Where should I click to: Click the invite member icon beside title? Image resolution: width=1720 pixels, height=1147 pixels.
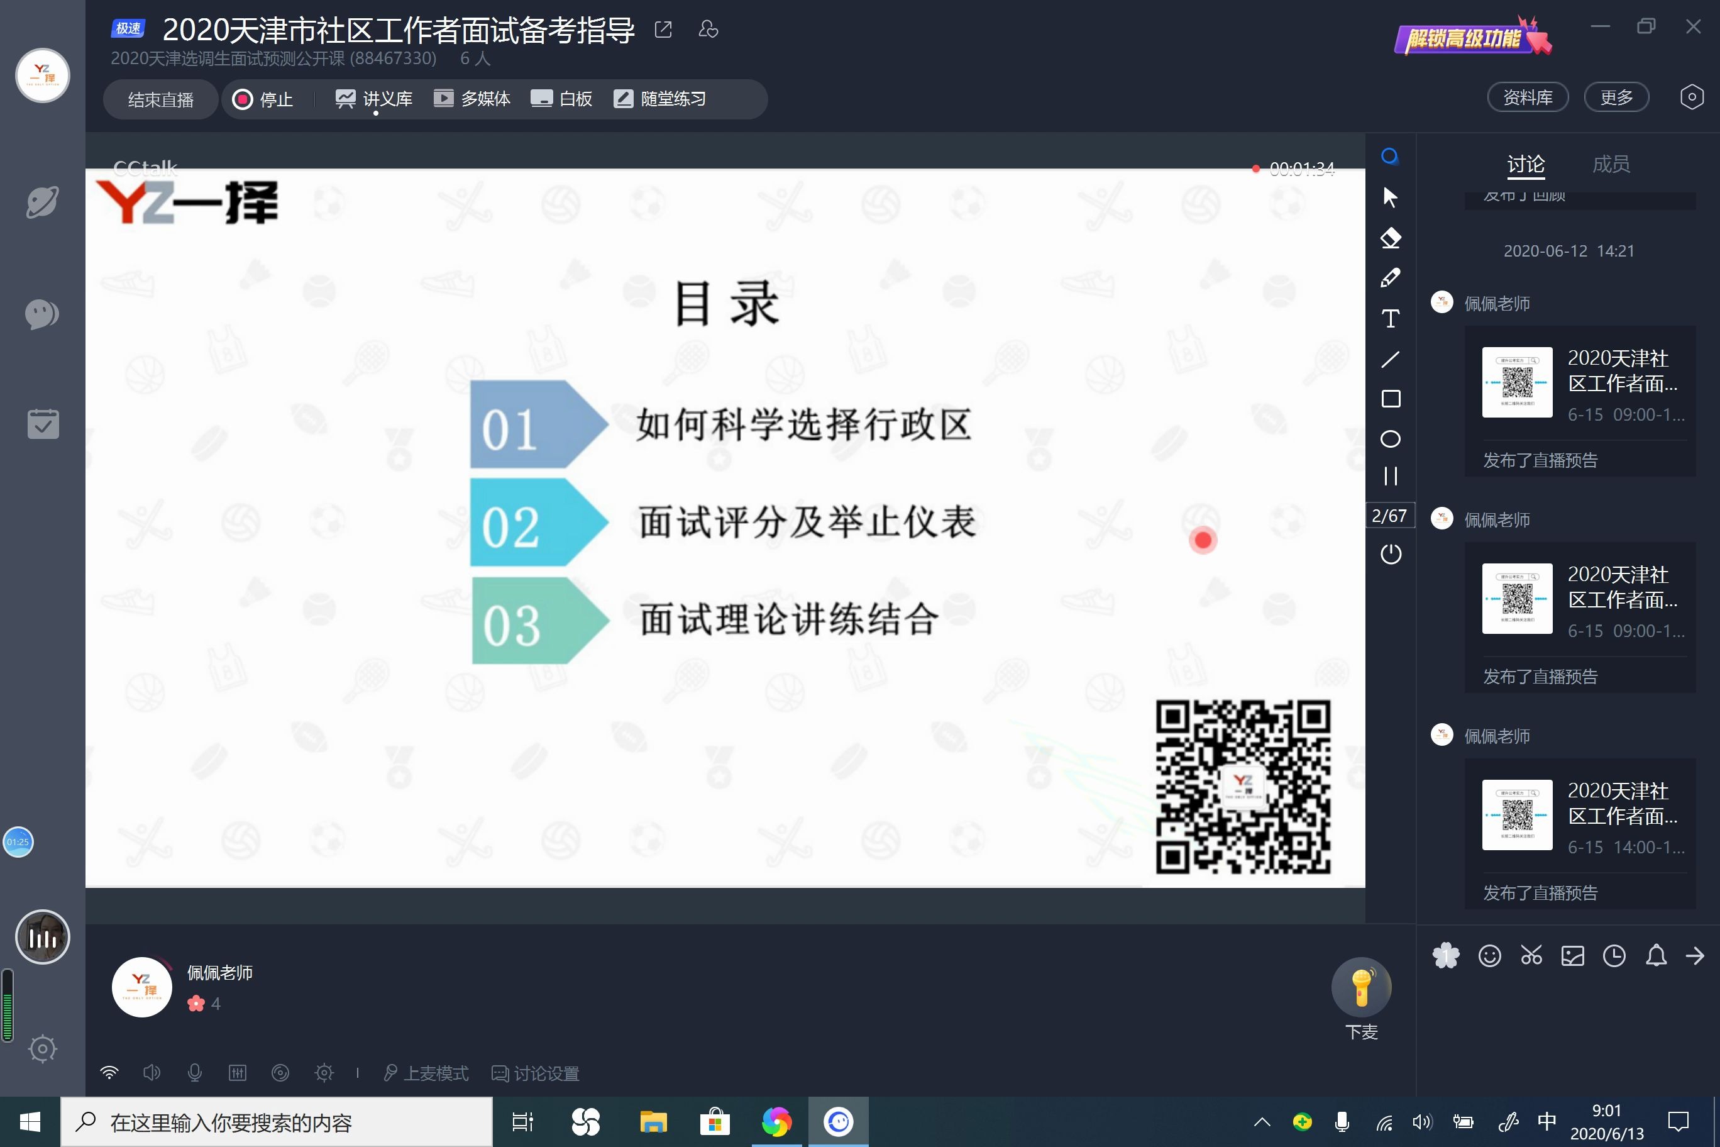(708, 30)
